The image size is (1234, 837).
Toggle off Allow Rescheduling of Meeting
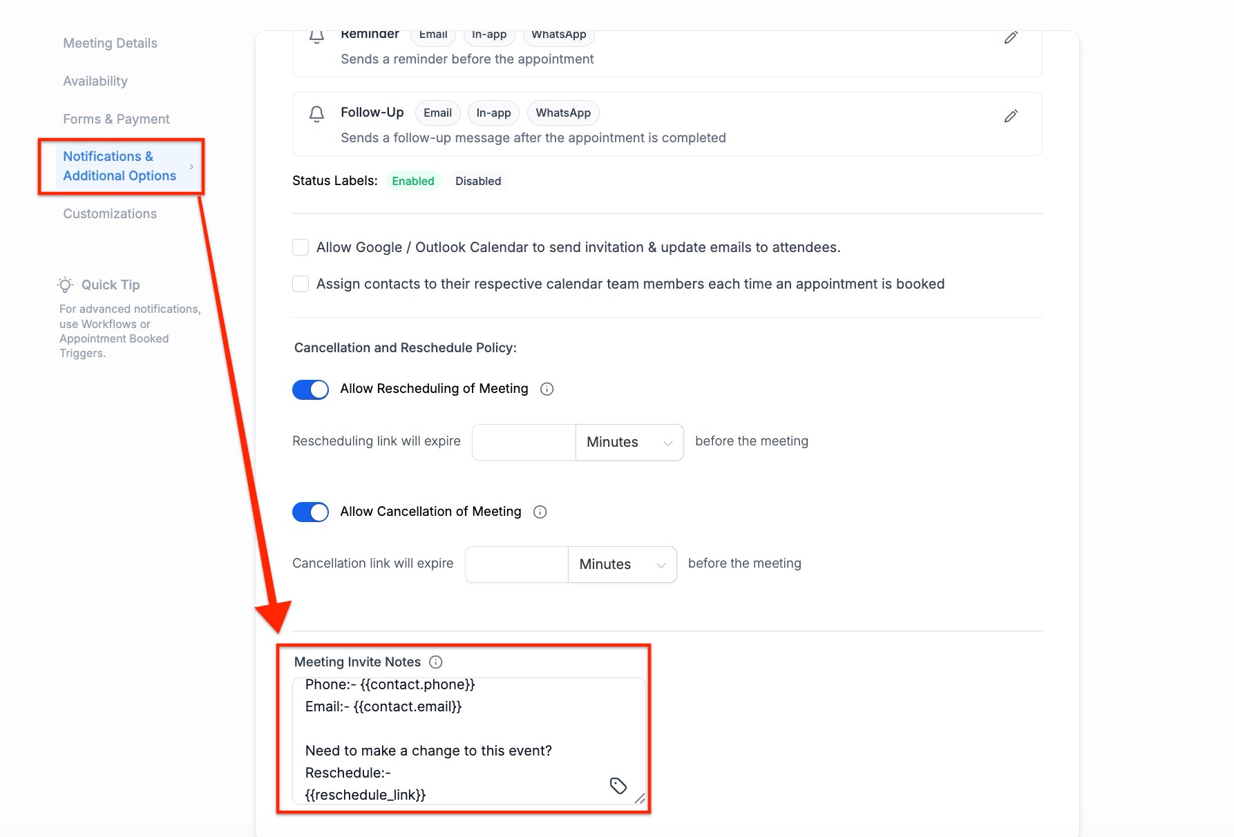(x=310, y=389)
